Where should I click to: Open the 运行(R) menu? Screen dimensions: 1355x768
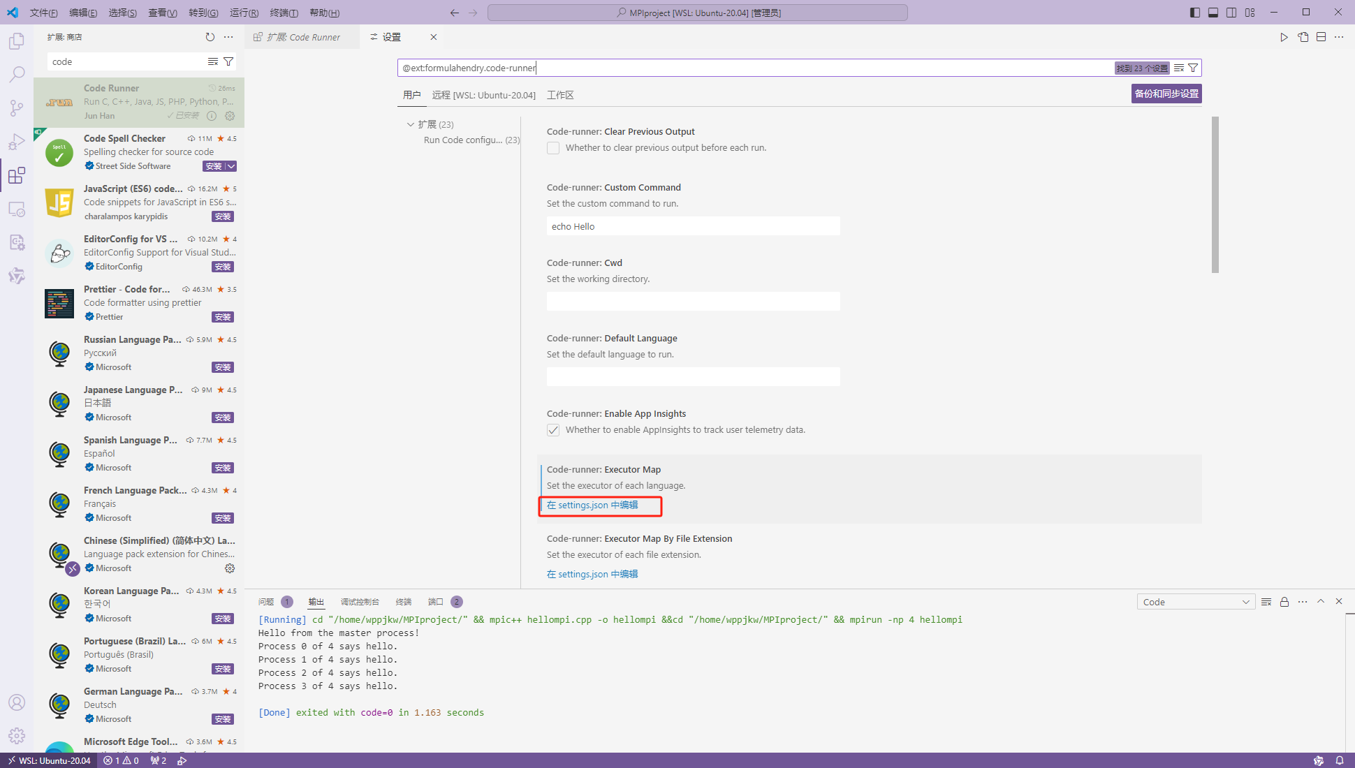pyautogui.click(x=244, y=13)
